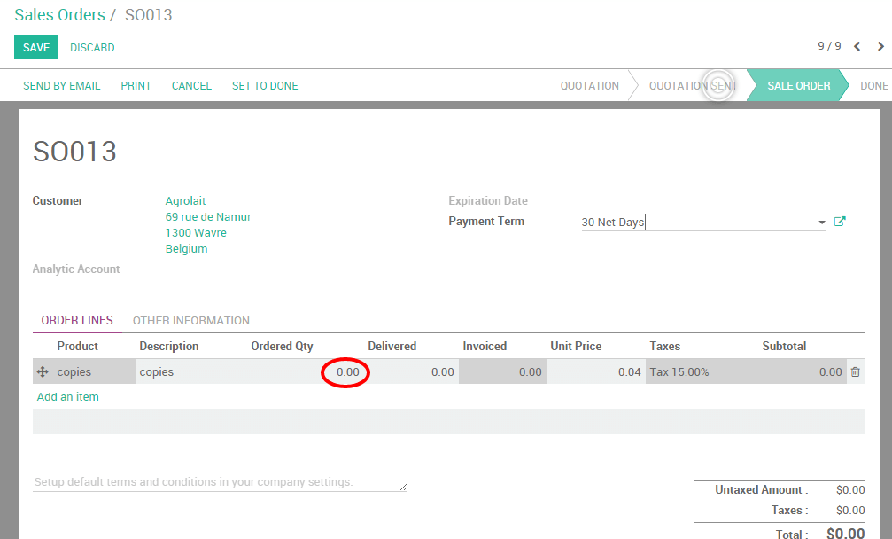
Task: Open Payment Term record via external link icon
Action: 839,222
